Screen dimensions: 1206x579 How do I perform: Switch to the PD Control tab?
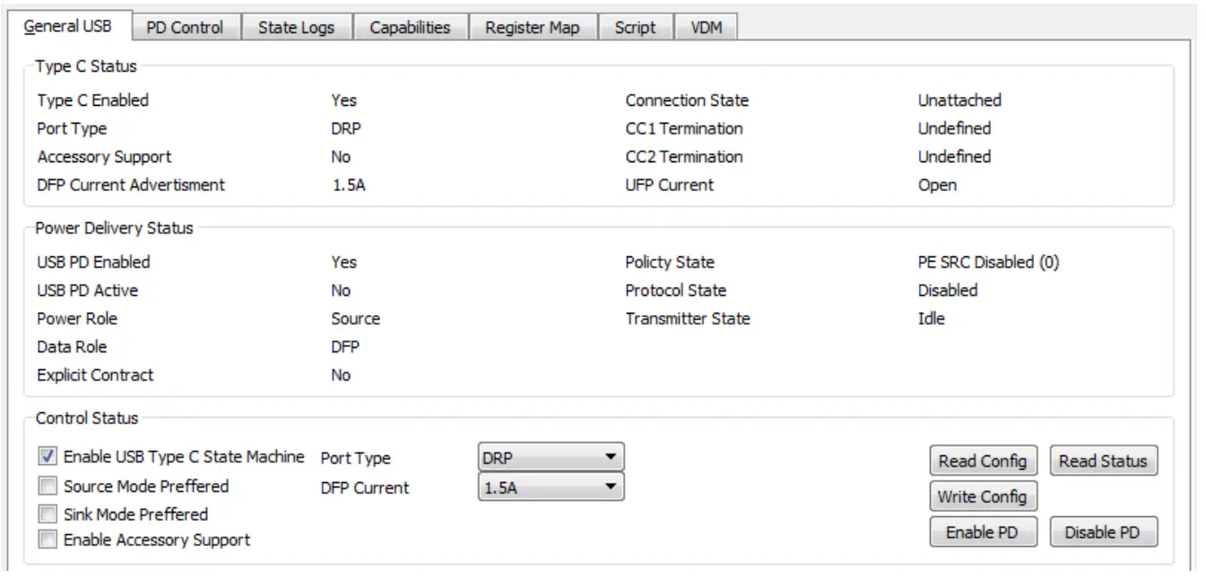point(184,28)
